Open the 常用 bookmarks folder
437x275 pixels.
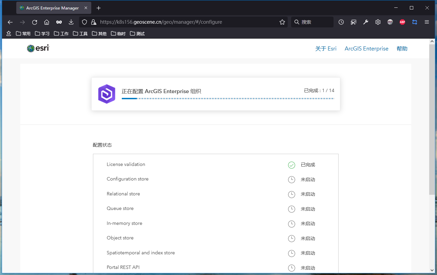coord(23,34)
